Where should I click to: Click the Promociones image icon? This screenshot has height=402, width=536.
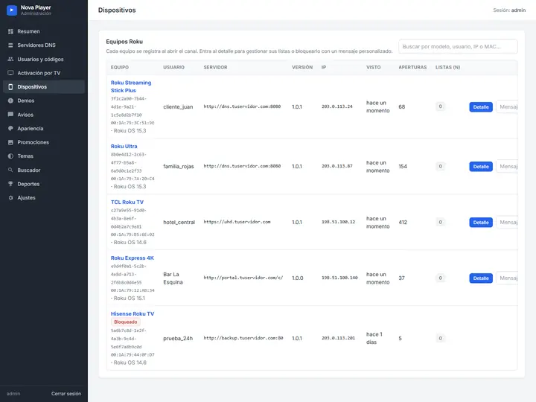10,142
